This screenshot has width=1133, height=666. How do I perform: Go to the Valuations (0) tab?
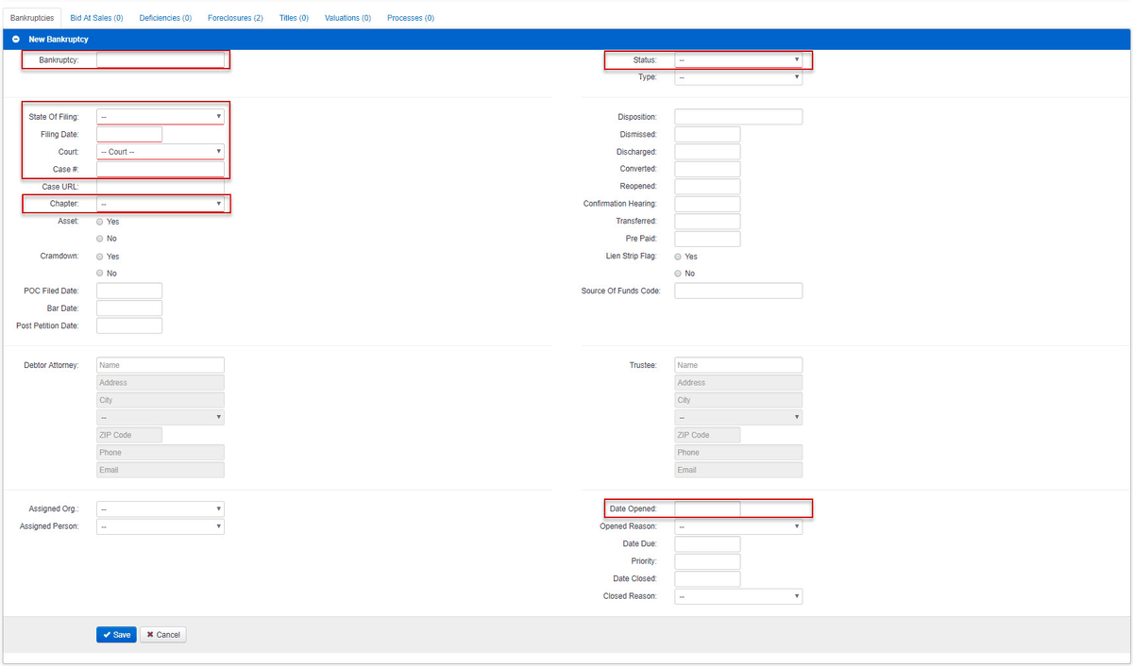pos(347,18)
